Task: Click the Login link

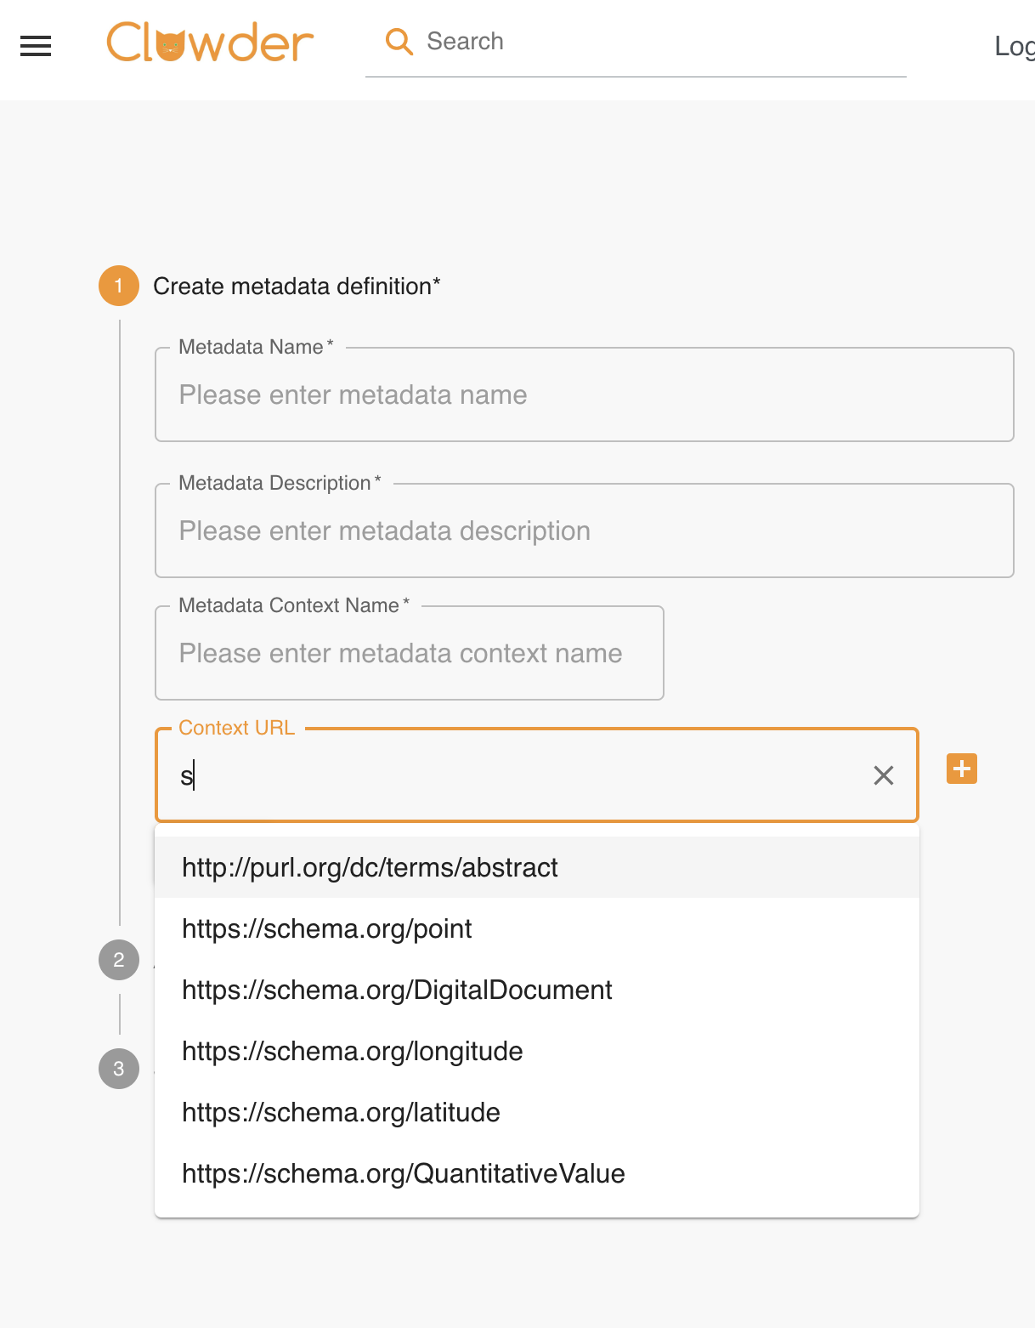Action: [1015, 46]
